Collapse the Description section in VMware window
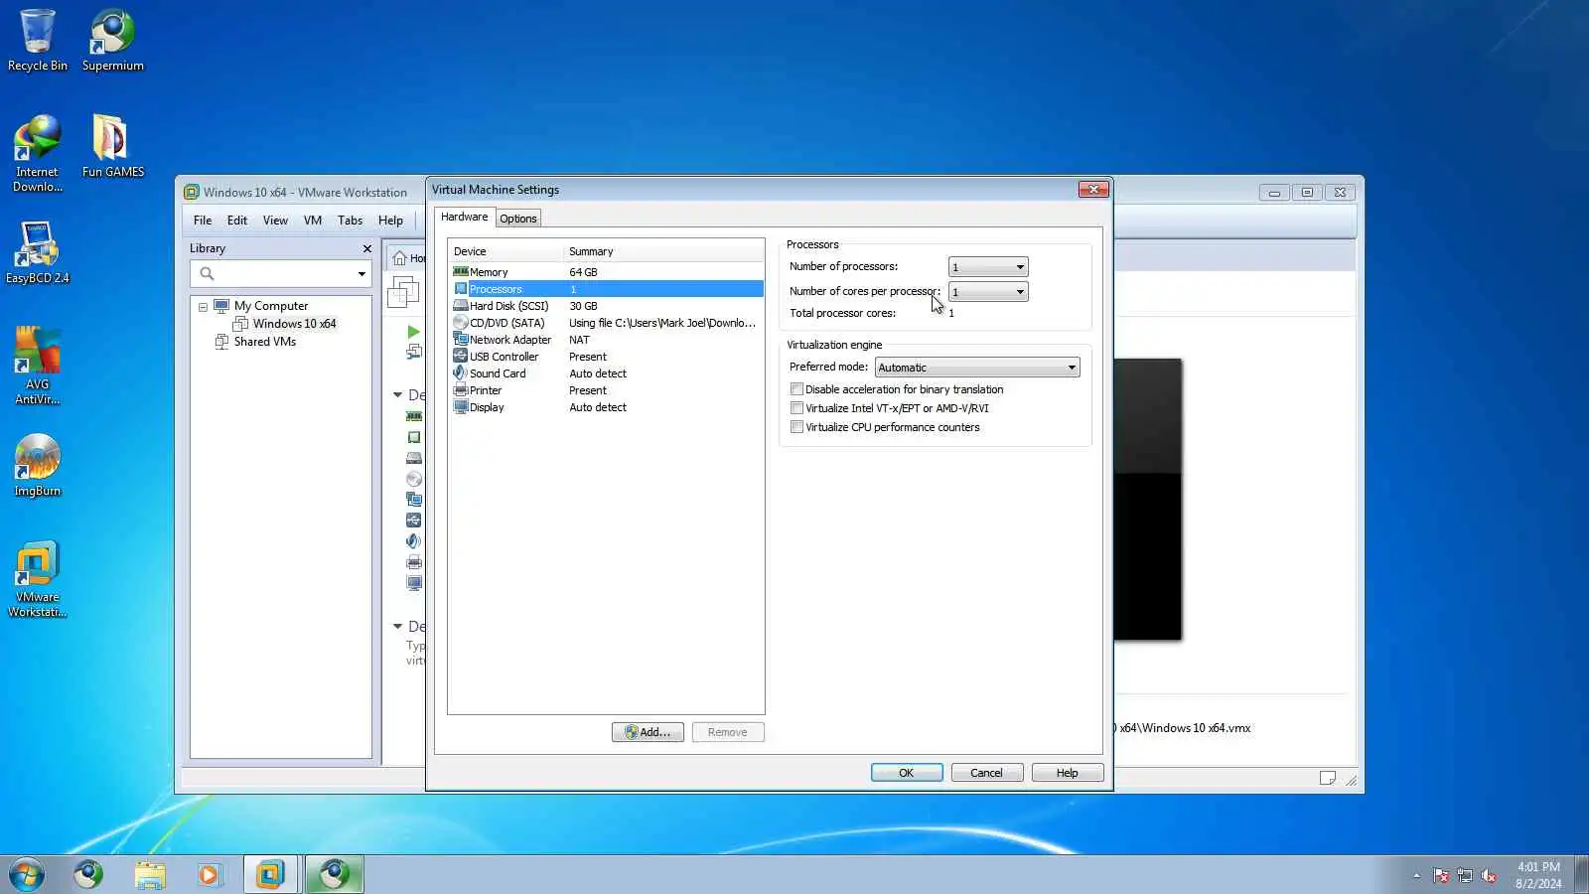This screenshot has height=894, width=1589. [398, 627]
